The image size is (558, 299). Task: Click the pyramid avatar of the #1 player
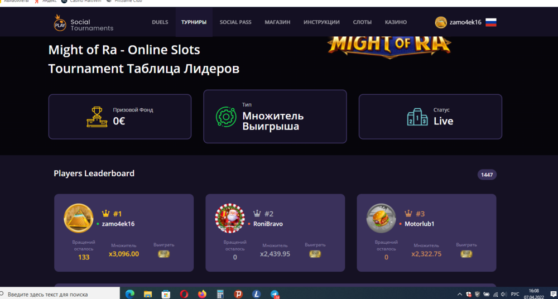coord(79,218)
